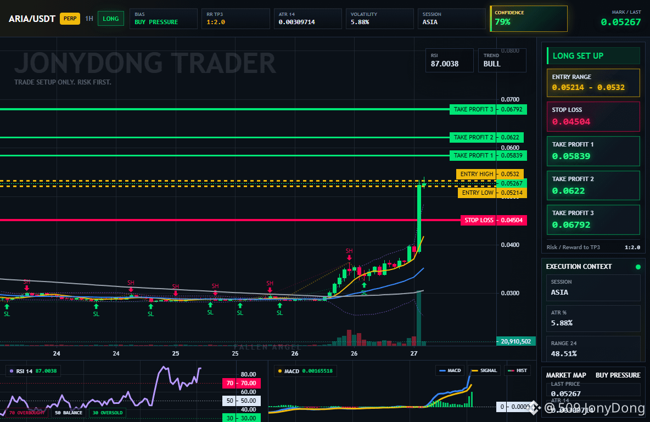Click the TAKE PROFIT 3 chart label
The height and width of the screenshot is (422, 650).
(473, 109)
